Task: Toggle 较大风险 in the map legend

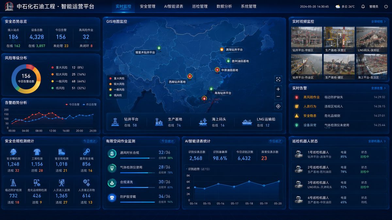Action: coord(117,84)
